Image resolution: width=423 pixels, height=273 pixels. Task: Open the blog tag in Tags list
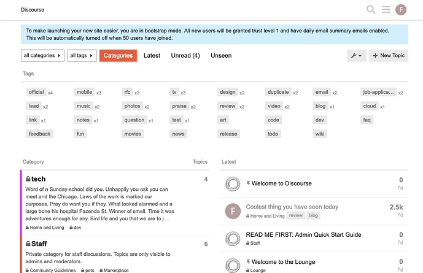[320, 106]
